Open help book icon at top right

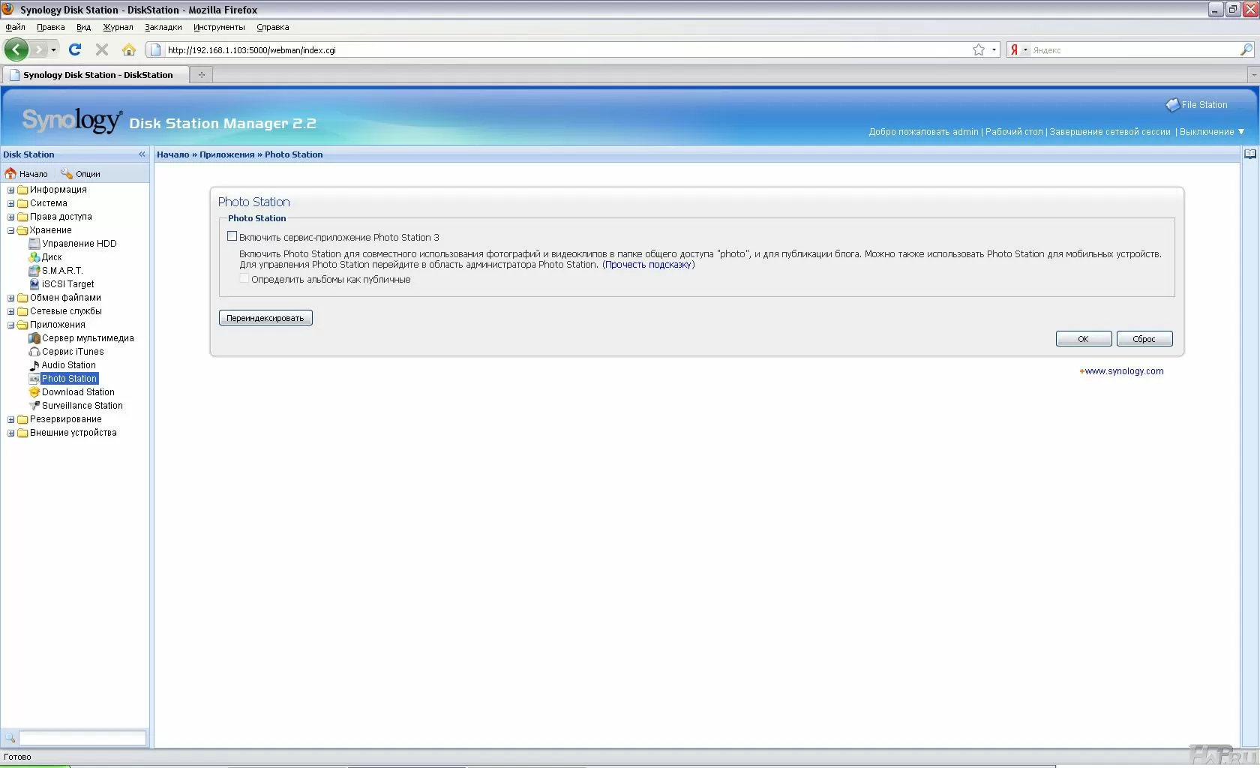point(1249,154)
